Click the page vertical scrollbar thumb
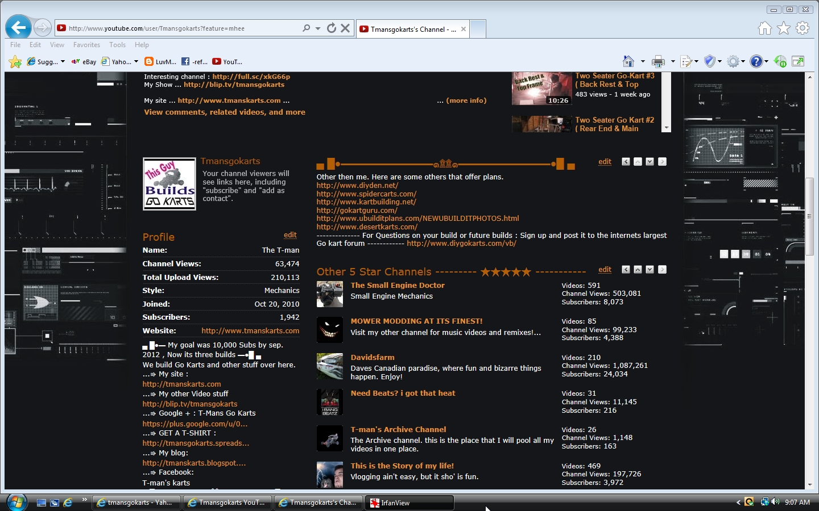The width and height of the screenshot is (819, 511). pyautogui.click(x=810, y=216)
